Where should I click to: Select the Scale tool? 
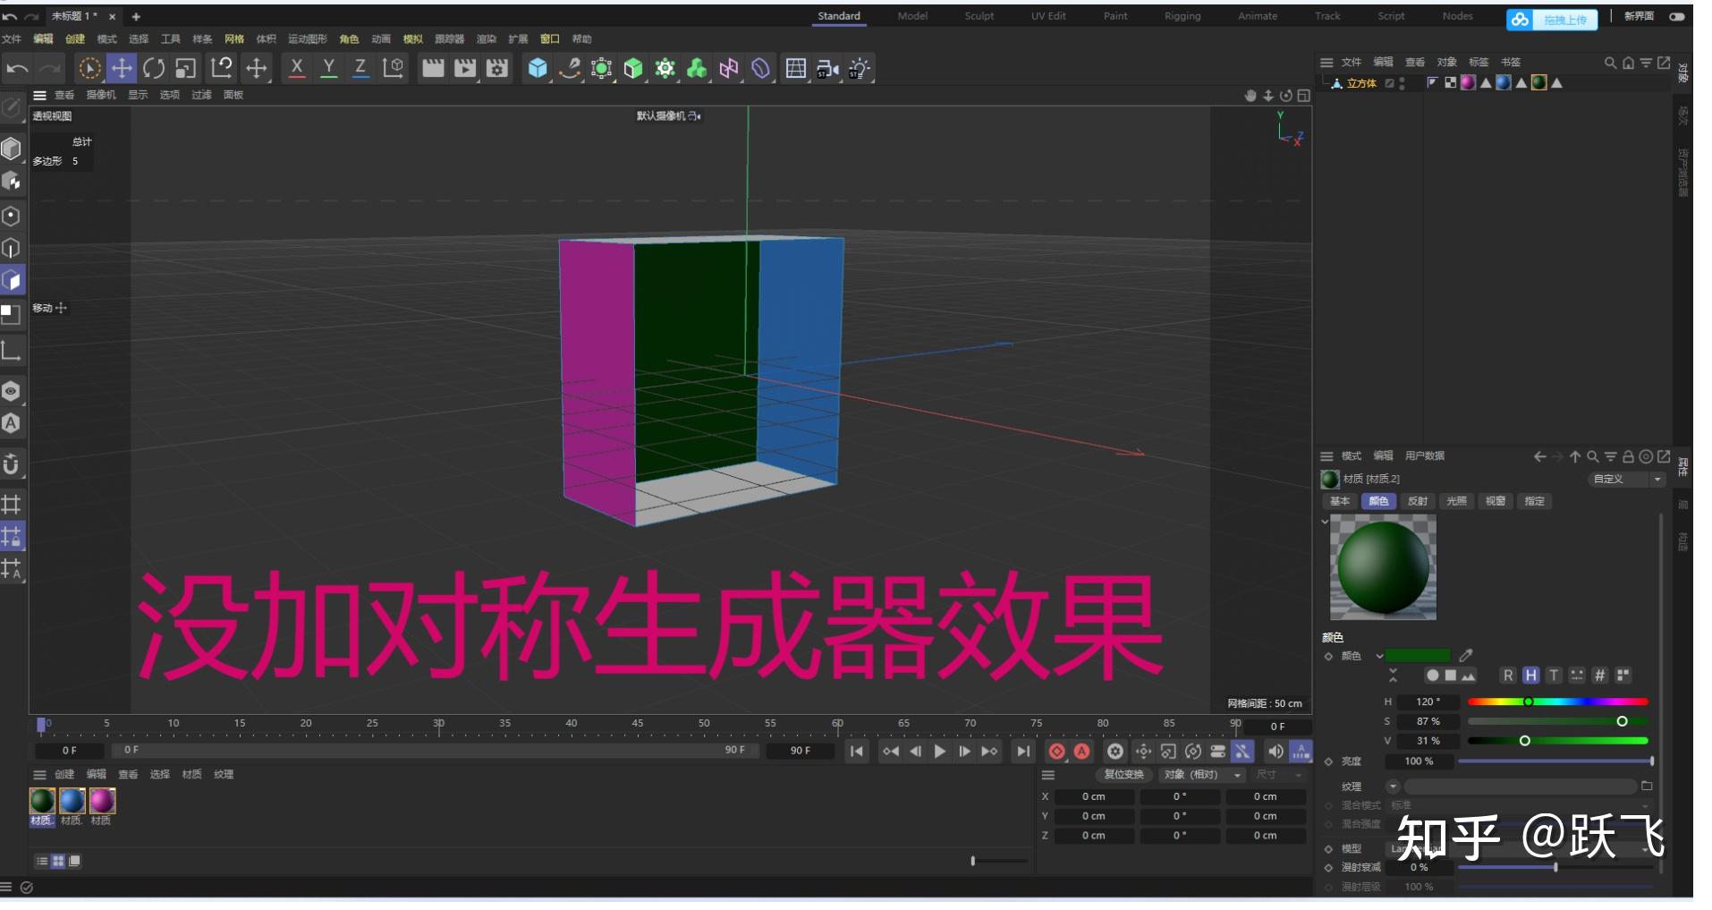point(186,68)
